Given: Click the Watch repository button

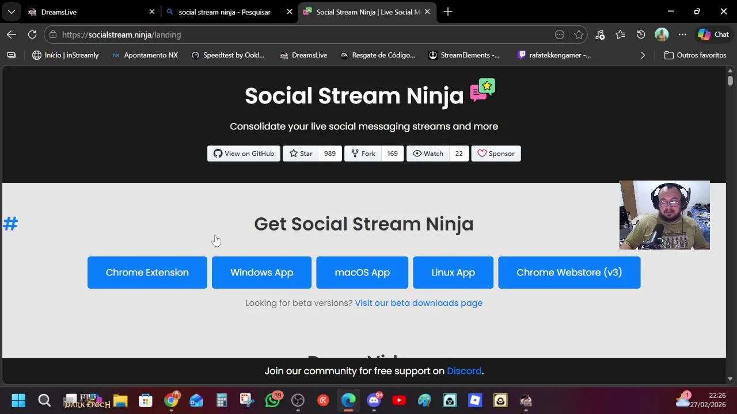Looking at the screenshot, I should coord(428,154).
